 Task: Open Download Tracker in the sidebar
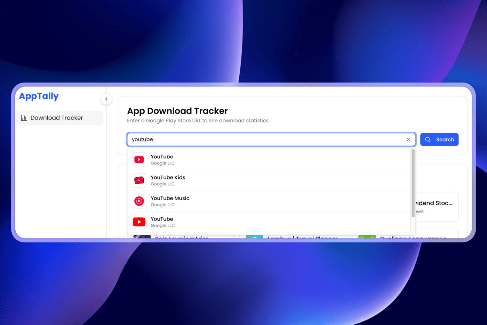click(59, 118)
